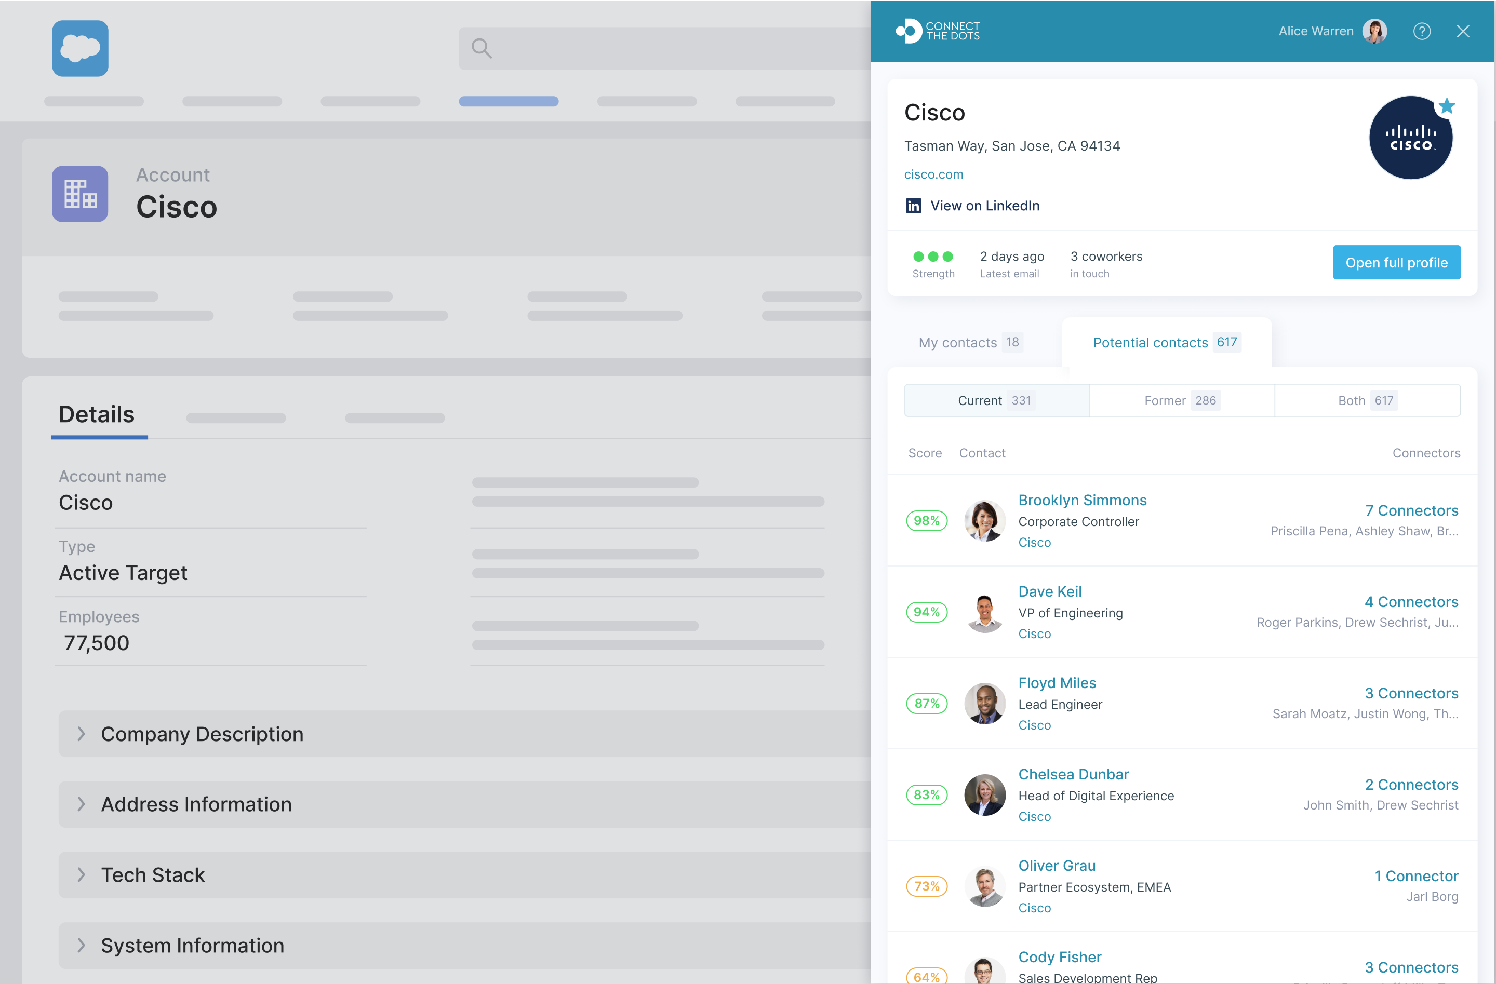Viewport: 1496px width, 984px height.
Task: Click Alice Warren's profile avatar
Action: pos(1374,32)
